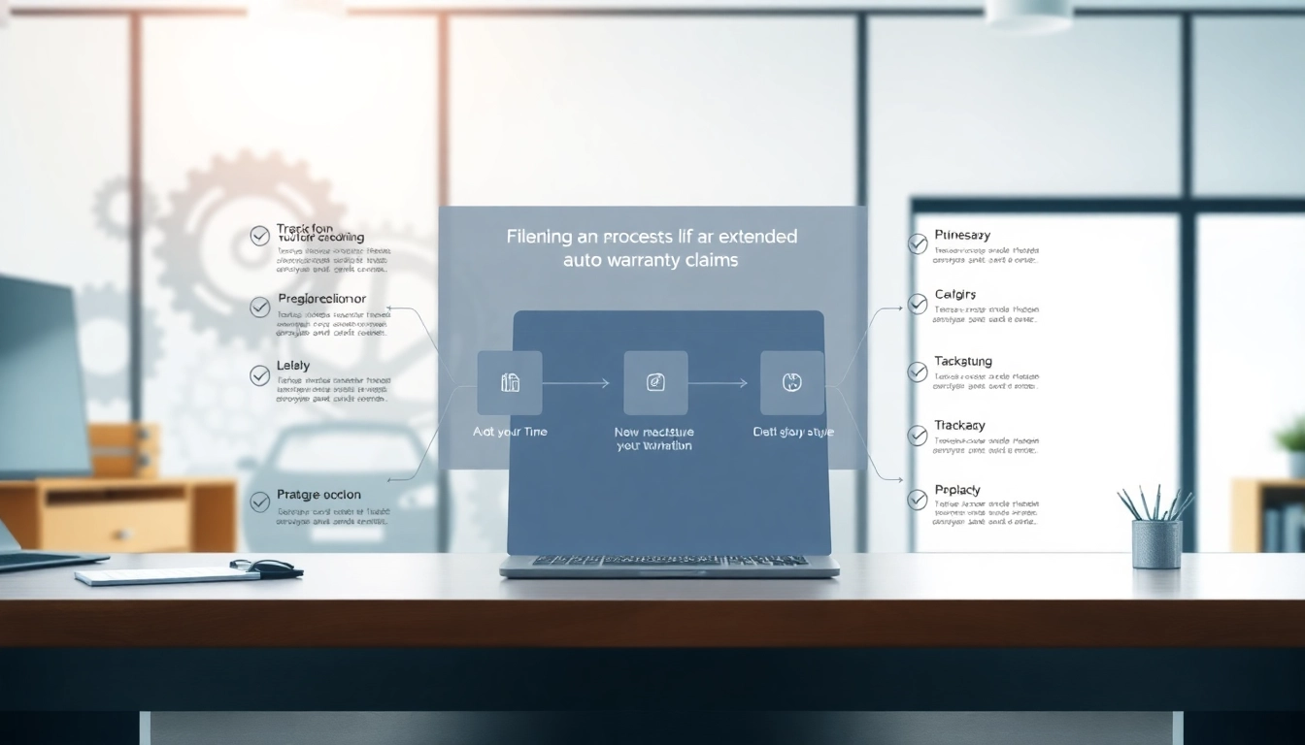The image size is (1305, 745).
Task: Select the edit icon above "New mactative"
Action: click(655, 383)
